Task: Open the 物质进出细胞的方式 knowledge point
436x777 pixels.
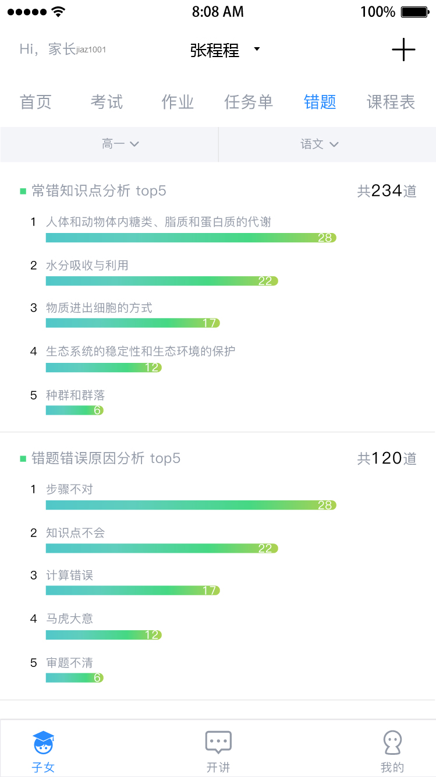Action: [99, 308]
